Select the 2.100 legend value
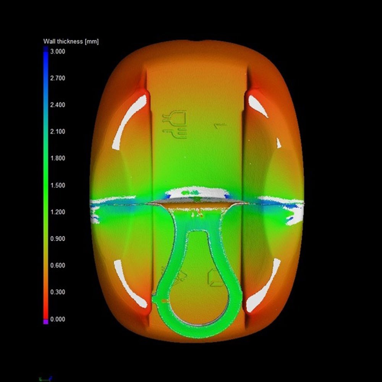The image size is (382, 382). pyautogui.click(x=58, y=131)
